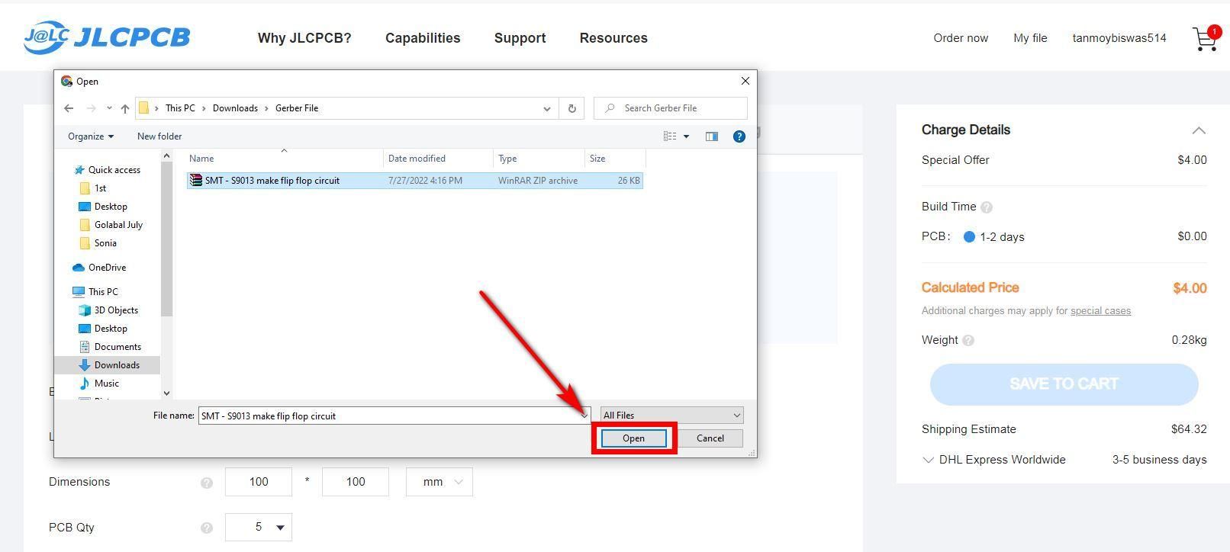Screen dimensions: 1230x552
Task: Cancel the file dialog
Action: click(x=710, y=438)
